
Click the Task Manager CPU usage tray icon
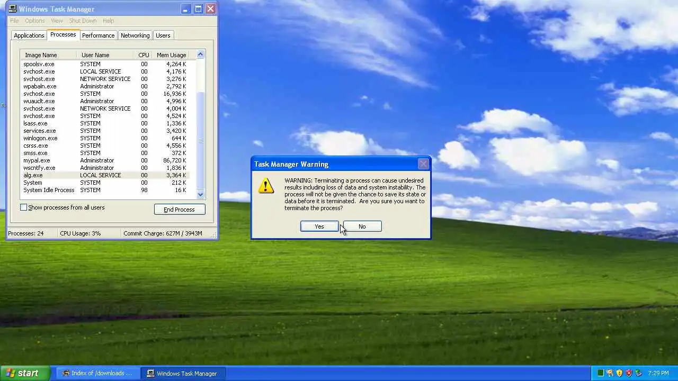point(600,373)
